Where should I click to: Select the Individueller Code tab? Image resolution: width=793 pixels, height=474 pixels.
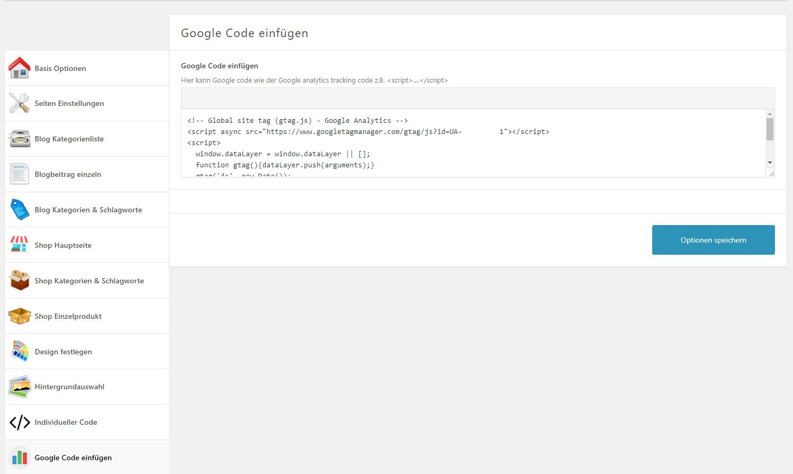click(87, 422)
